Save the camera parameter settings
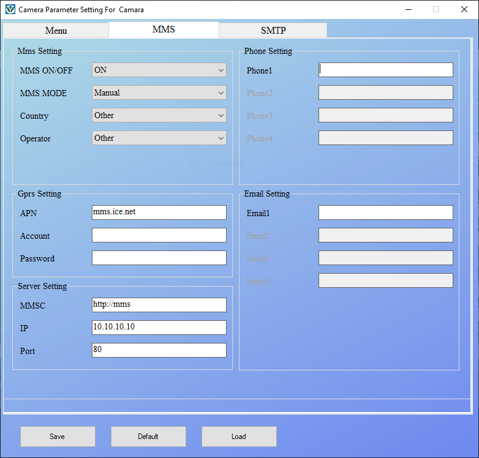 tap(58, 437)
